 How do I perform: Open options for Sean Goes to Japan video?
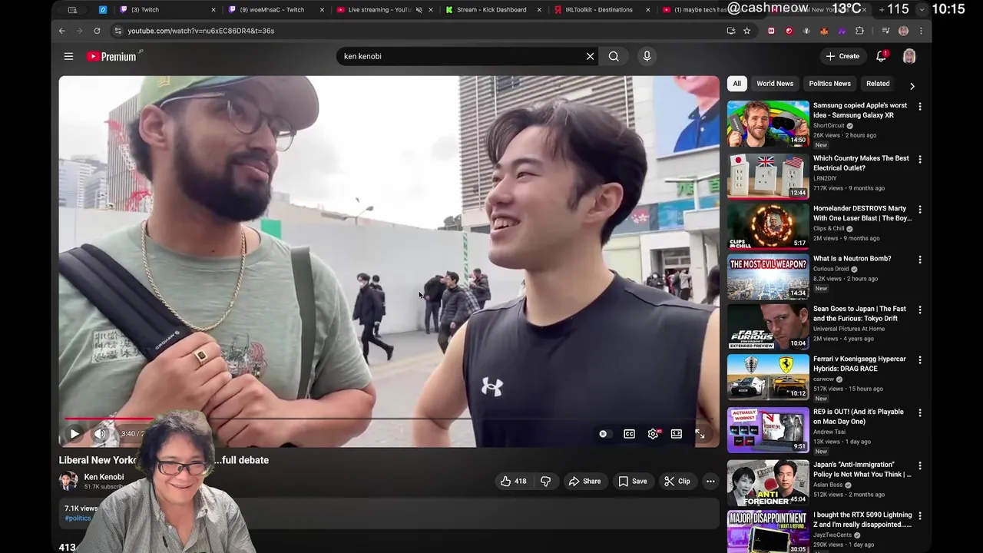tap(919, 310)
